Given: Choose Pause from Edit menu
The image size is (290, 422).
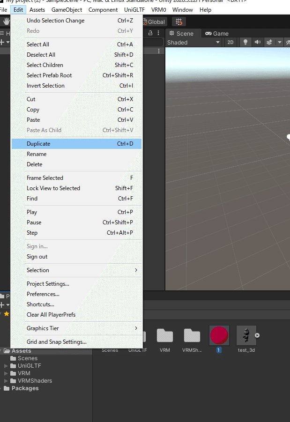Looking at the screenshot, I should click(x=76, y=222).
